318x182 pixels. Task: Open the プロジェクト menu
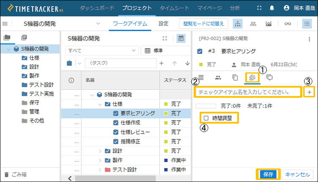(x=137, y=8)
